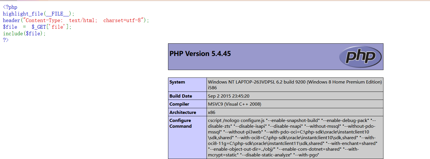The image size is (430, 159).
Task: Click the include($file) code line
Action: (x=24, y=34)
